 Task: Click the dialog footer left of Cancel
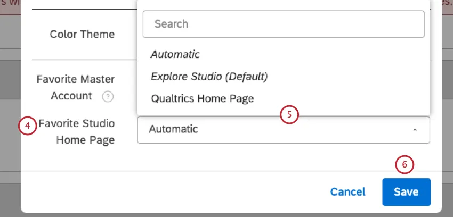(160, 192)
